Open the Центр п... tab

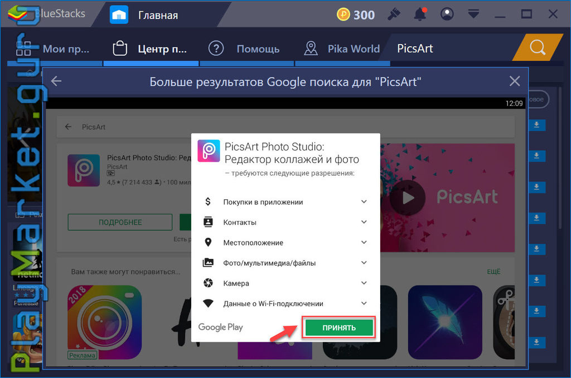151,48
